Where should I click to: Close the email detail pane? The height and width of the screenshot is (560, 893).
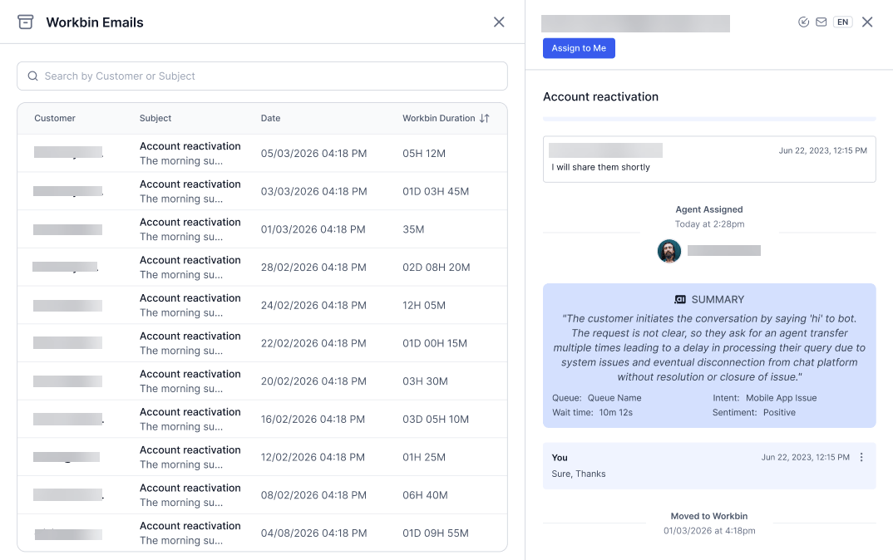coord(867,22)
